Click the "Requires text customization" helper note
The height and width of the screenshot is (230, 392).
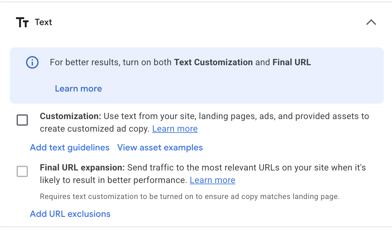click(x=190, y=197)
